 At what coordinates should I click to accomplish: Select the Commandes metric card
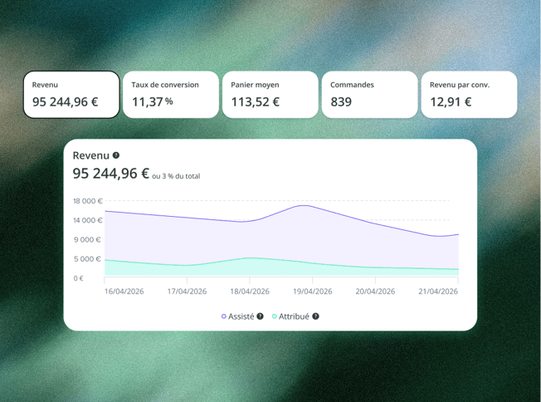369,95
